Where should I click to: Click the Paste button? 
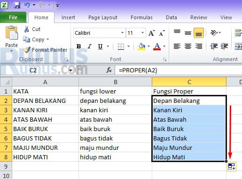[11, 39]
